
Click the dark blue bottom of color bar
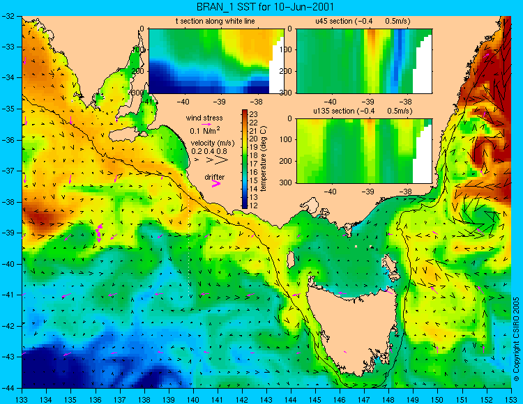245,205
